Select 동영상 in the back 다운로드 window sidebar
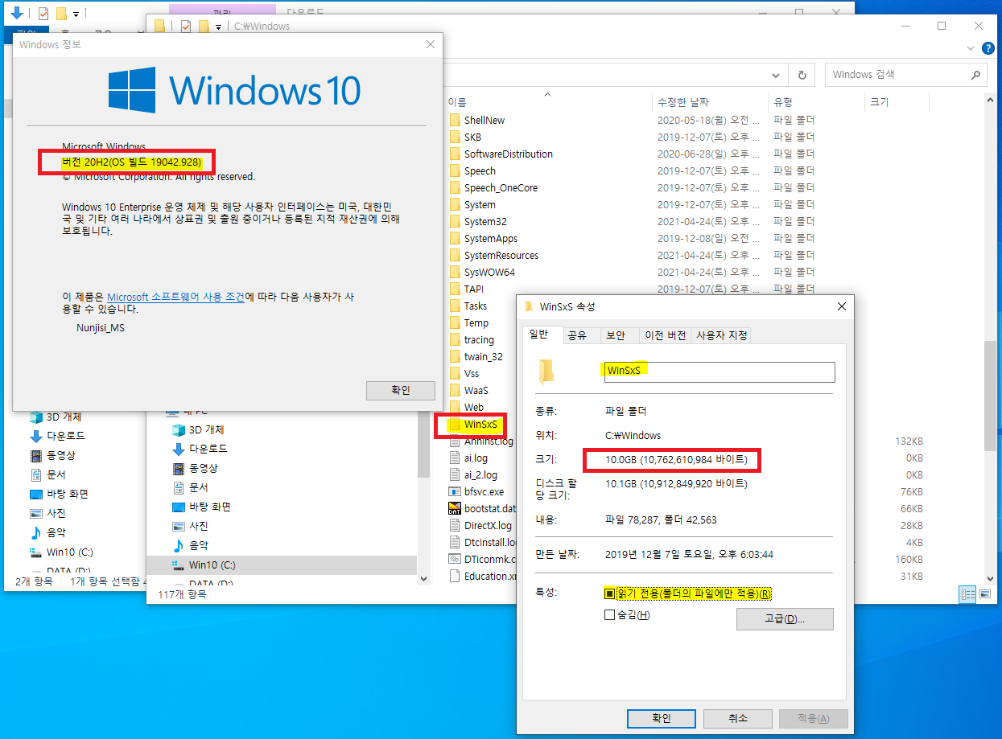The height and width of the screenshot is (739, 1002). [x=60, y=455]
